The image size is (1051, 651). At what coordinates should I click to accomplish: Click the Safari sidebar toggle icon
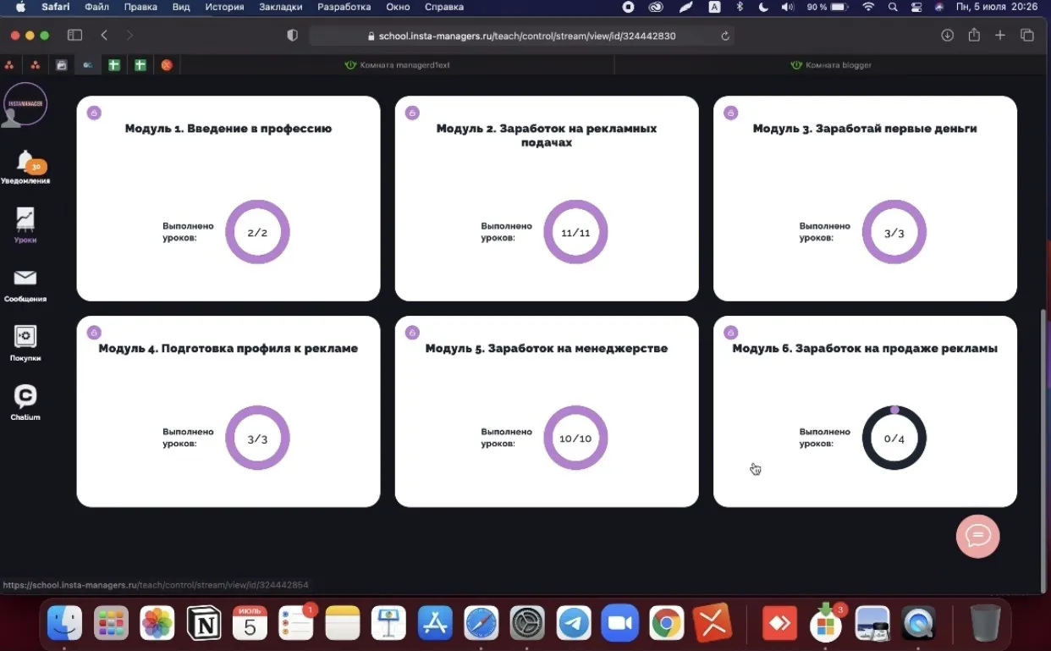click(74, 36)
